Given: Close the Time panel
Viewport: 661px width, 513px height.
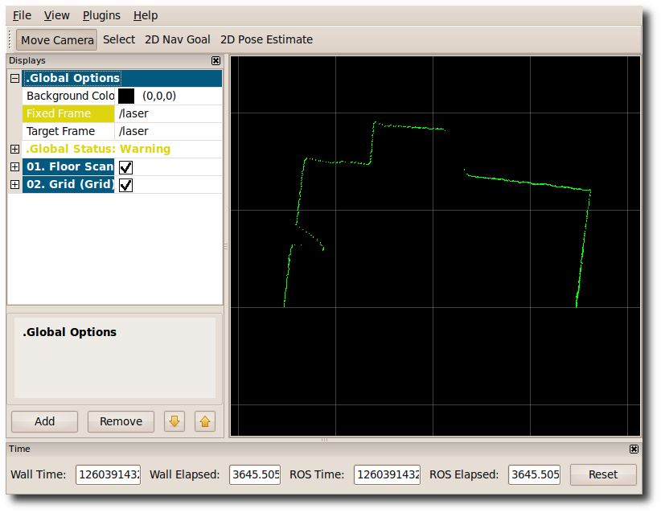Looking at the screenshot, I should coord(634,449).
